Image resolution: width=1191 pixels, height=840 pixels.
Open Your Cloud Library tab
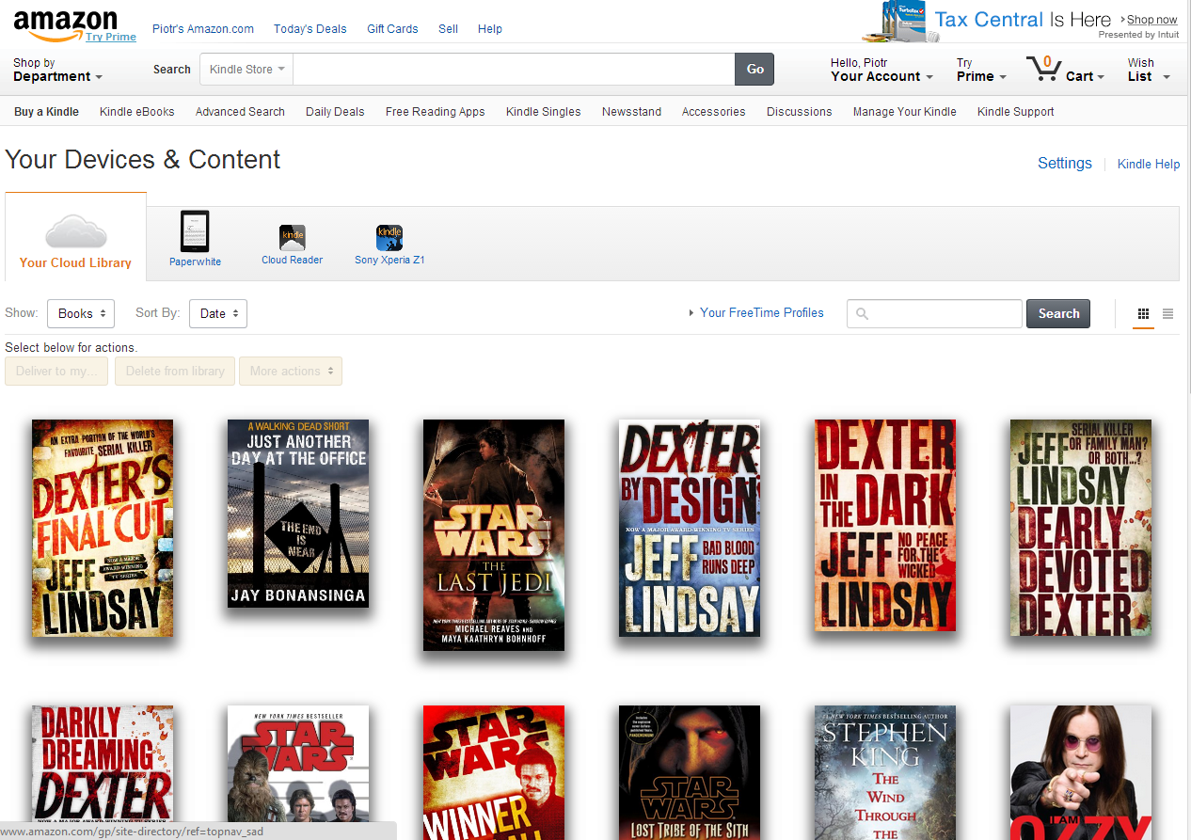click(x=75, y=236)
